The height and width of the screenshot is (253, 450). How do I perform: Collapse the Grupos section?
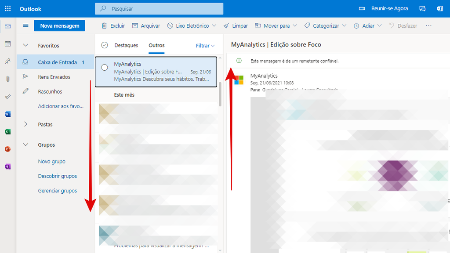[25, 145]
